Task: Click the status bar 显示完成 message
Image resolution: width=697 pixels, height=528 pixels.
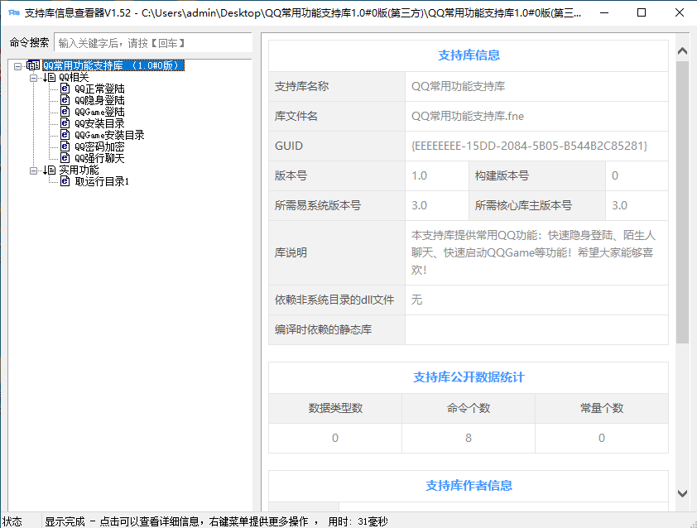Action: [65, 521]
